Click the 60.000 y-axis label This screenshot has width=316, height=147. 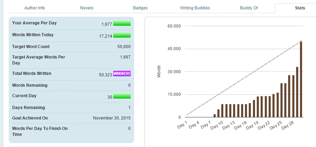(174, 26)
